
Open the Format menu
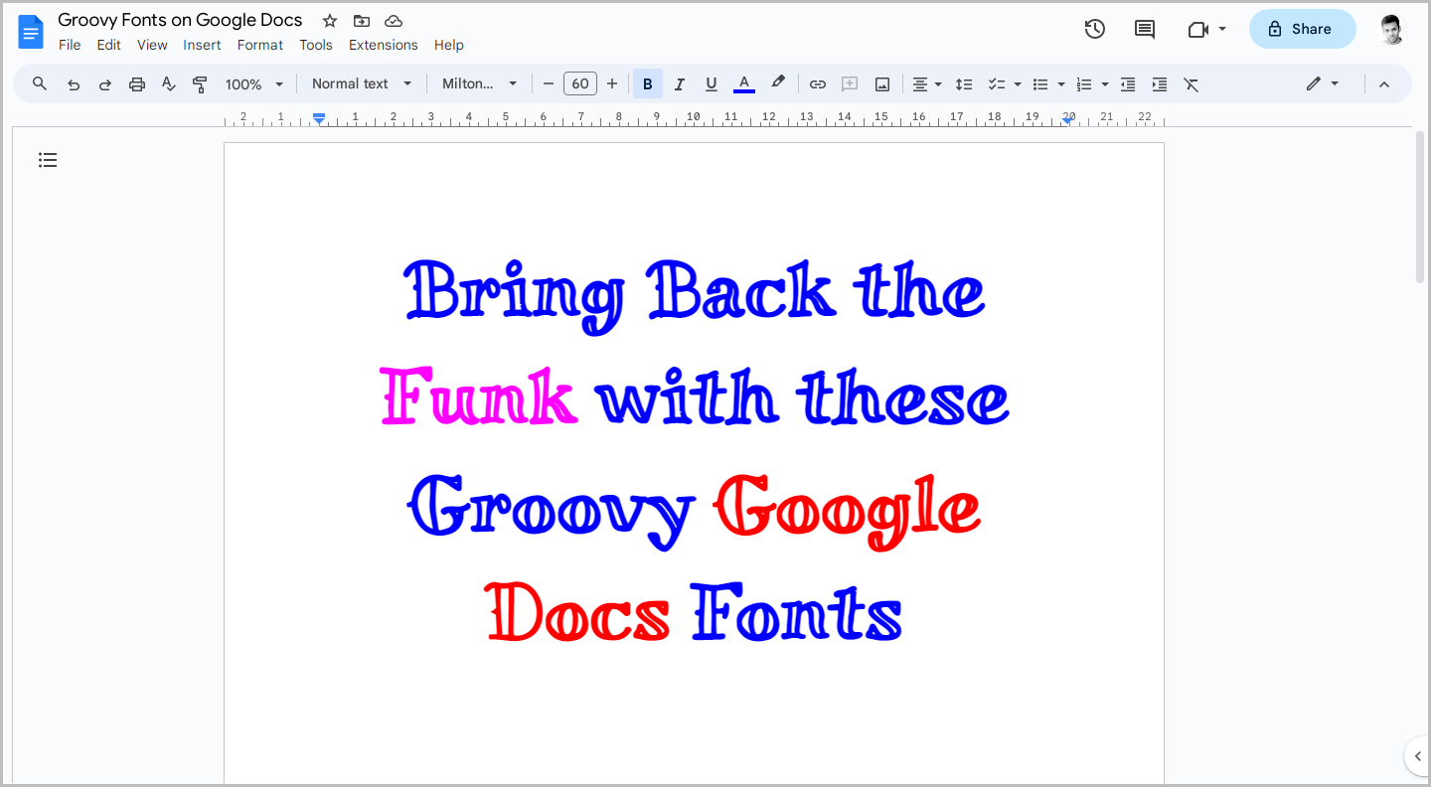(x=259, y=45)
